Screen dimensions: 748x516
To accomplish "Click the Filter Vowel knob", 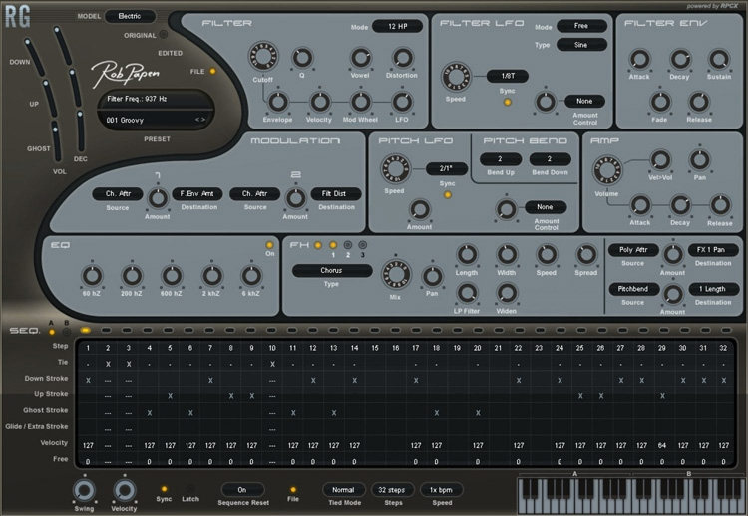I will tap(361, 58).
